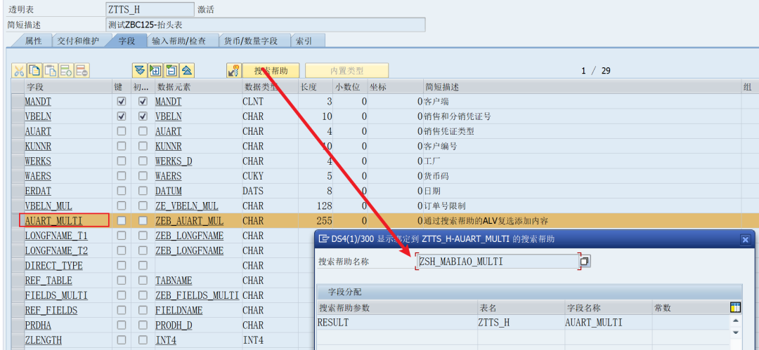Click scroll-up arrow in field assignment list
The width and height of the screenshot is (759, 350).
[735, 321]
